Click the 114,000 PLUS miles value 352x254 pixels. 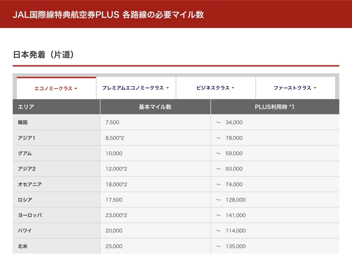(235, 231)
